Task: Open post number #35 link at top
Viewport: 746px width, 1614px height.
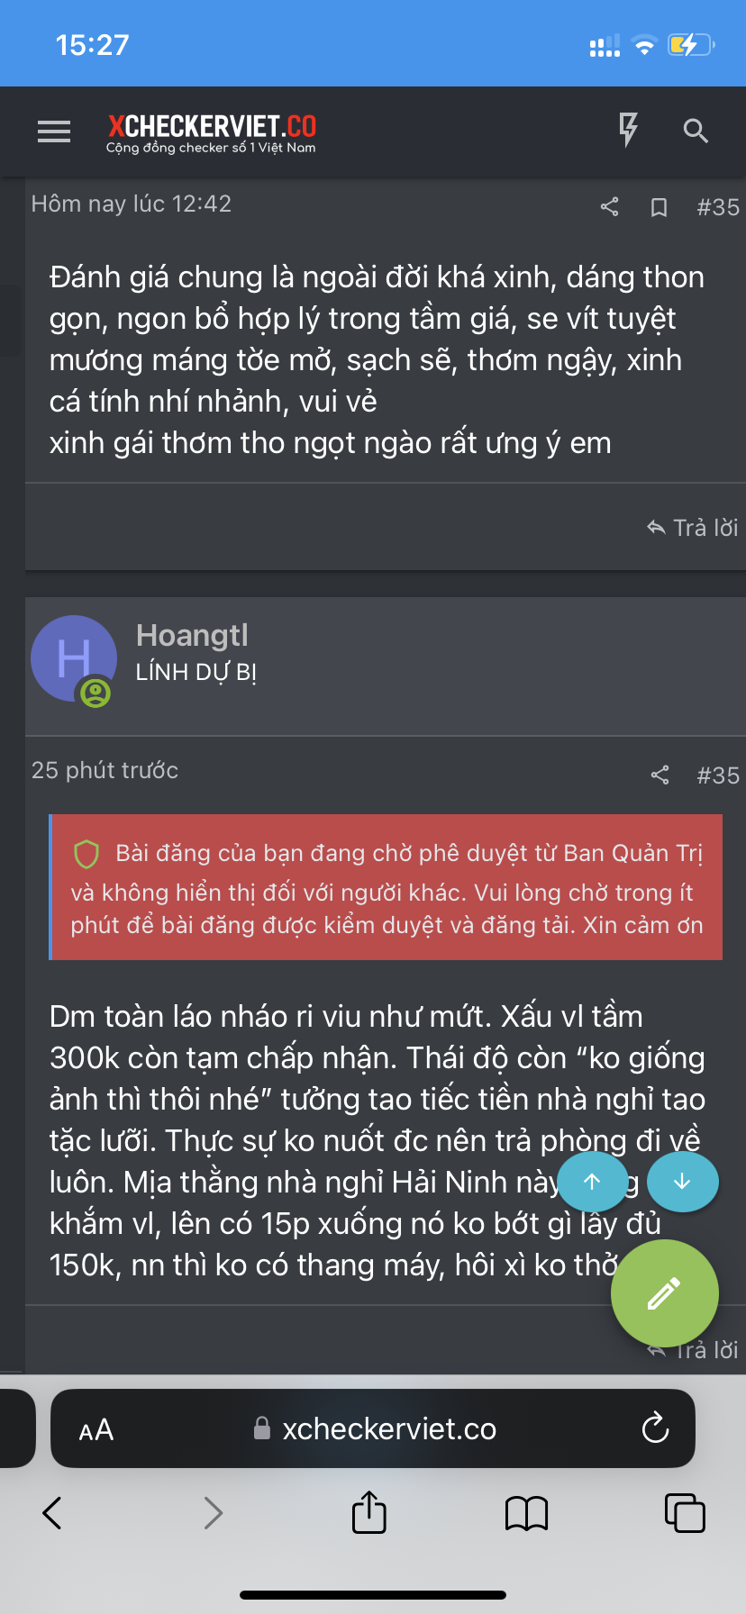Action: [x=718, y=207]
